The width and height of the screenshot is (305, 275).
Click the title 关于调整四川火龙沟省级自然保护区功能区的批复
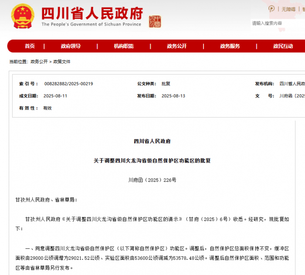point(152,160)
